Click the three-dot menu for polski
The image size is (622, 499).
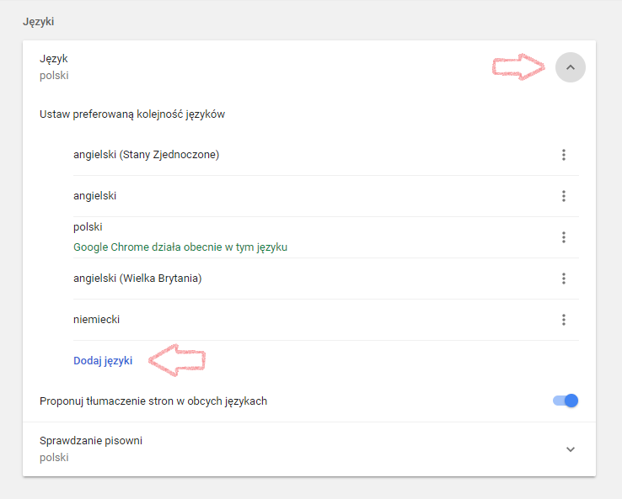pyautogui.click(x=563, y=237)
